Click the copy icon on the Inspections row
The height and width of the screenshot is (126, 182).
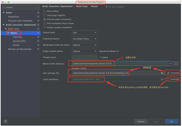pyautogui.click(x=38, y=17)
